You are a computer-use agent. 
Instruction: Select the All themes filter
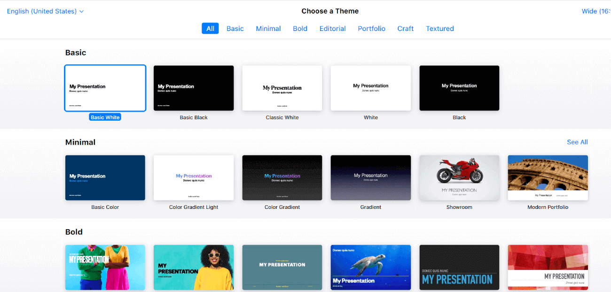[x=210, y=28]
